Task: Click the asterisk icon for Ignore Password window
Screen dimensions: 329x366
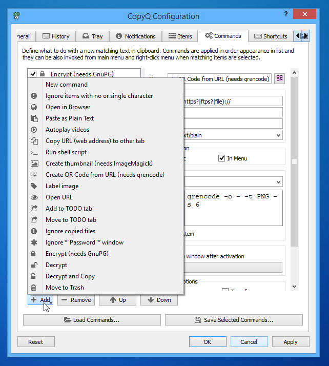Action: click(x=34, y=242)
